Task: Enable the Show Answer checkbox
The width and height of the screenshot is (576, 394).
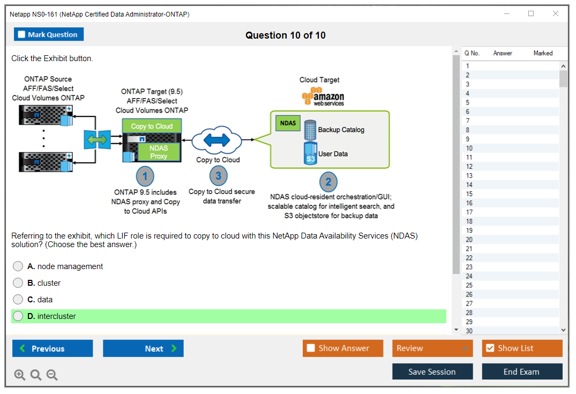Action: click(x=311, y=348)
